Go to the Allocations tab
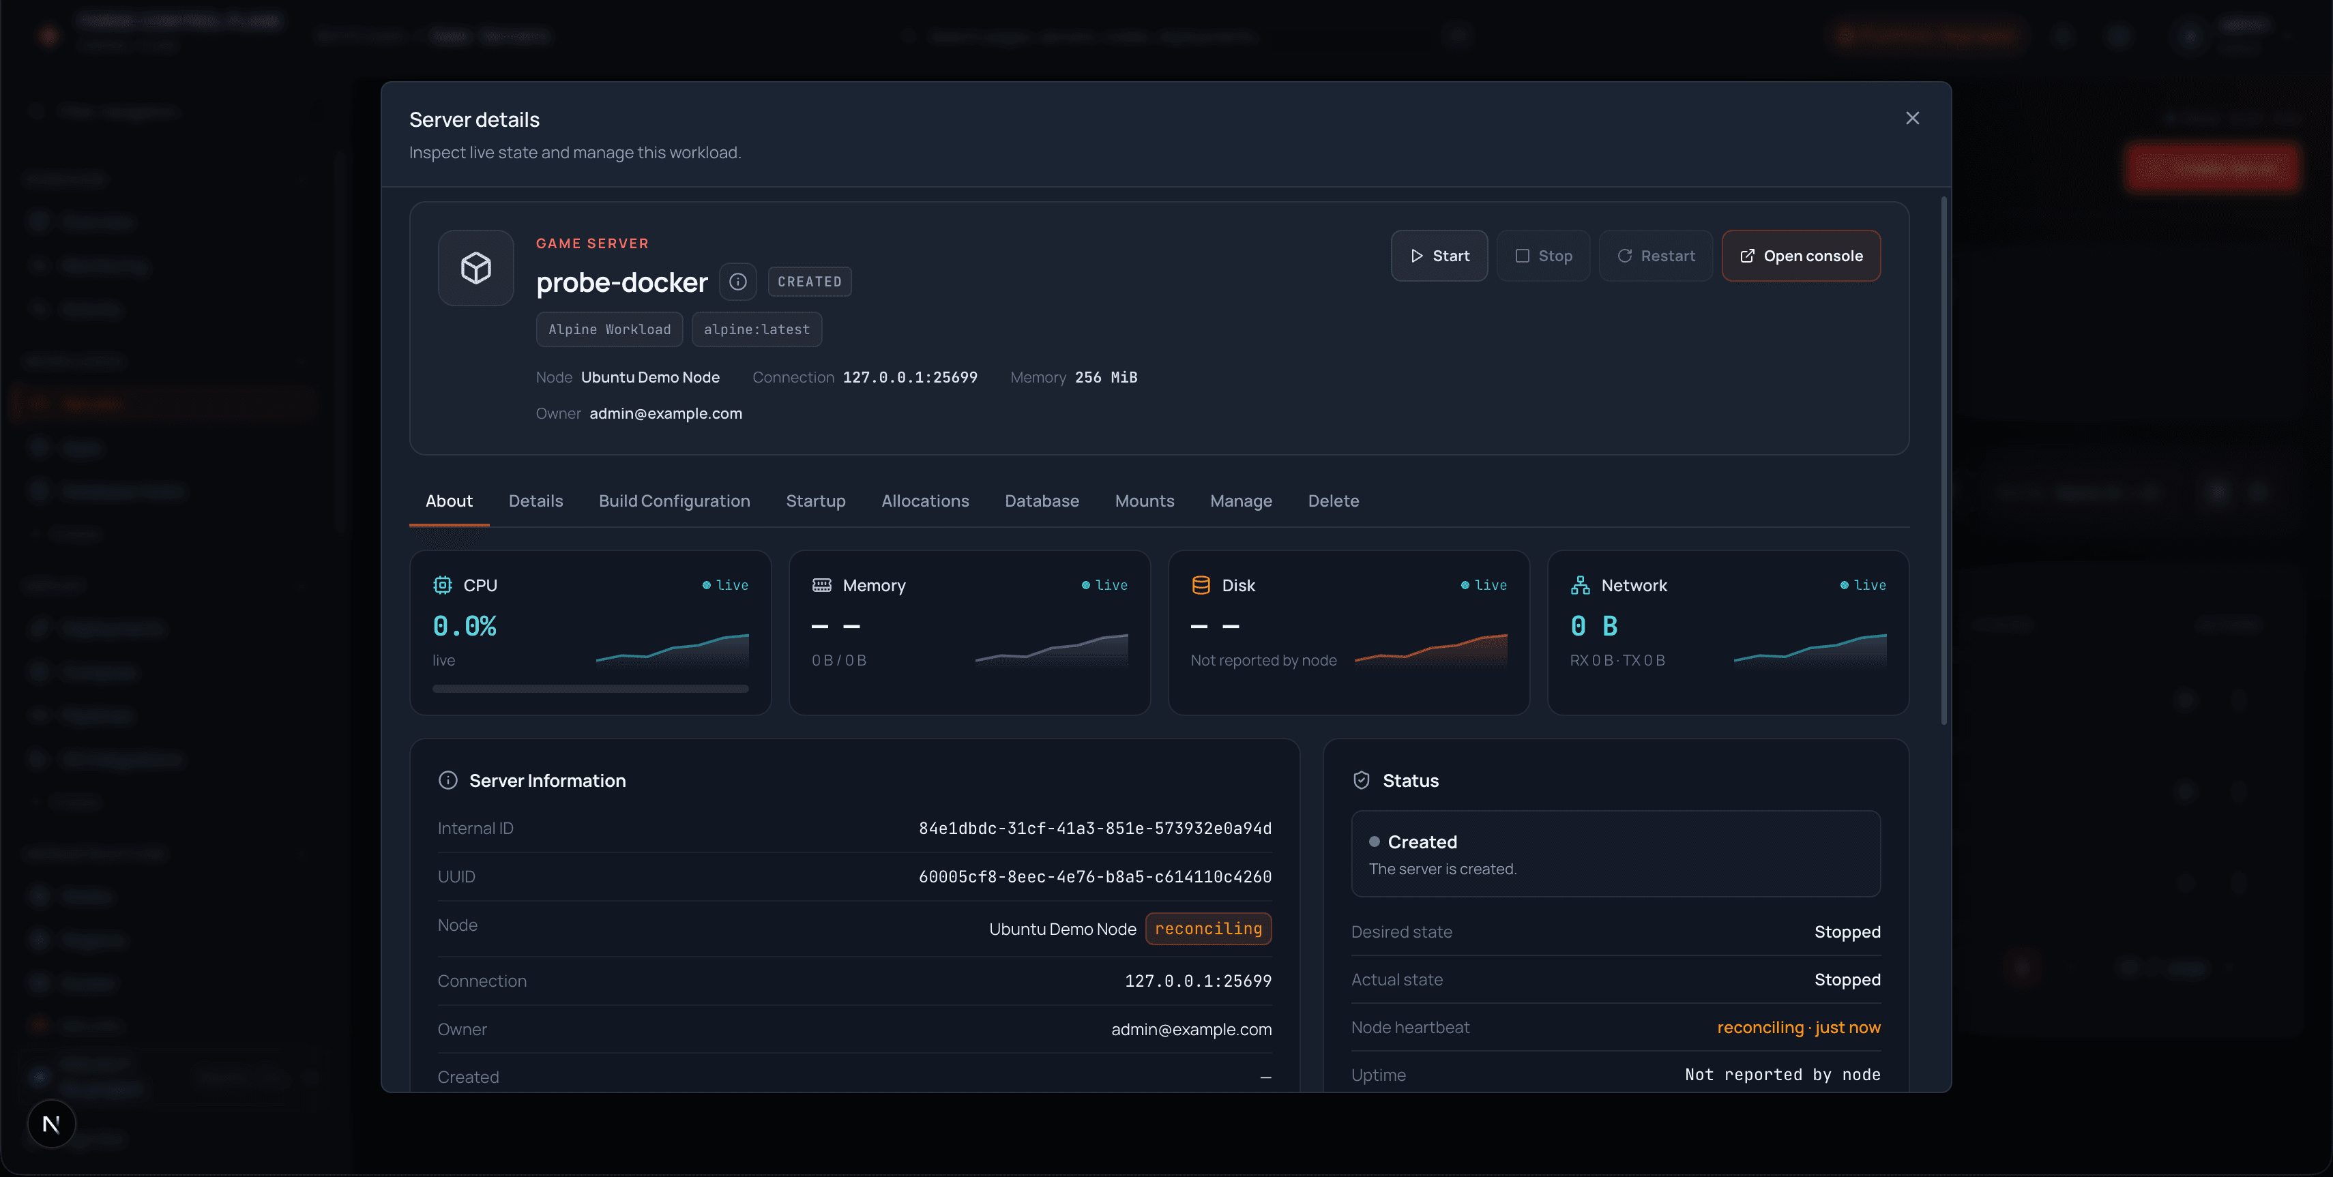Viewport: 2333px width, 1177px height. 925,501
